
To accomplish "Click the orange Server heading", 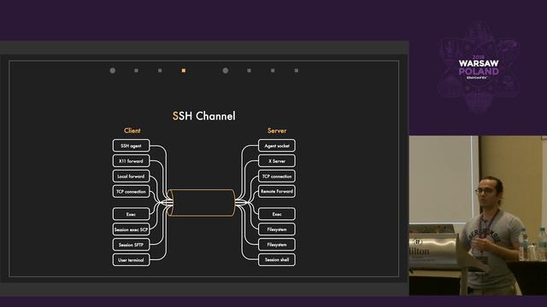I will tap(277, 130).
